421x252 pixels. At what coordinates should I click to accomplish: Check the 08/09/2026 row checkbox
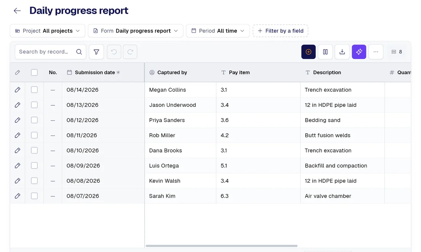[34, 165]
